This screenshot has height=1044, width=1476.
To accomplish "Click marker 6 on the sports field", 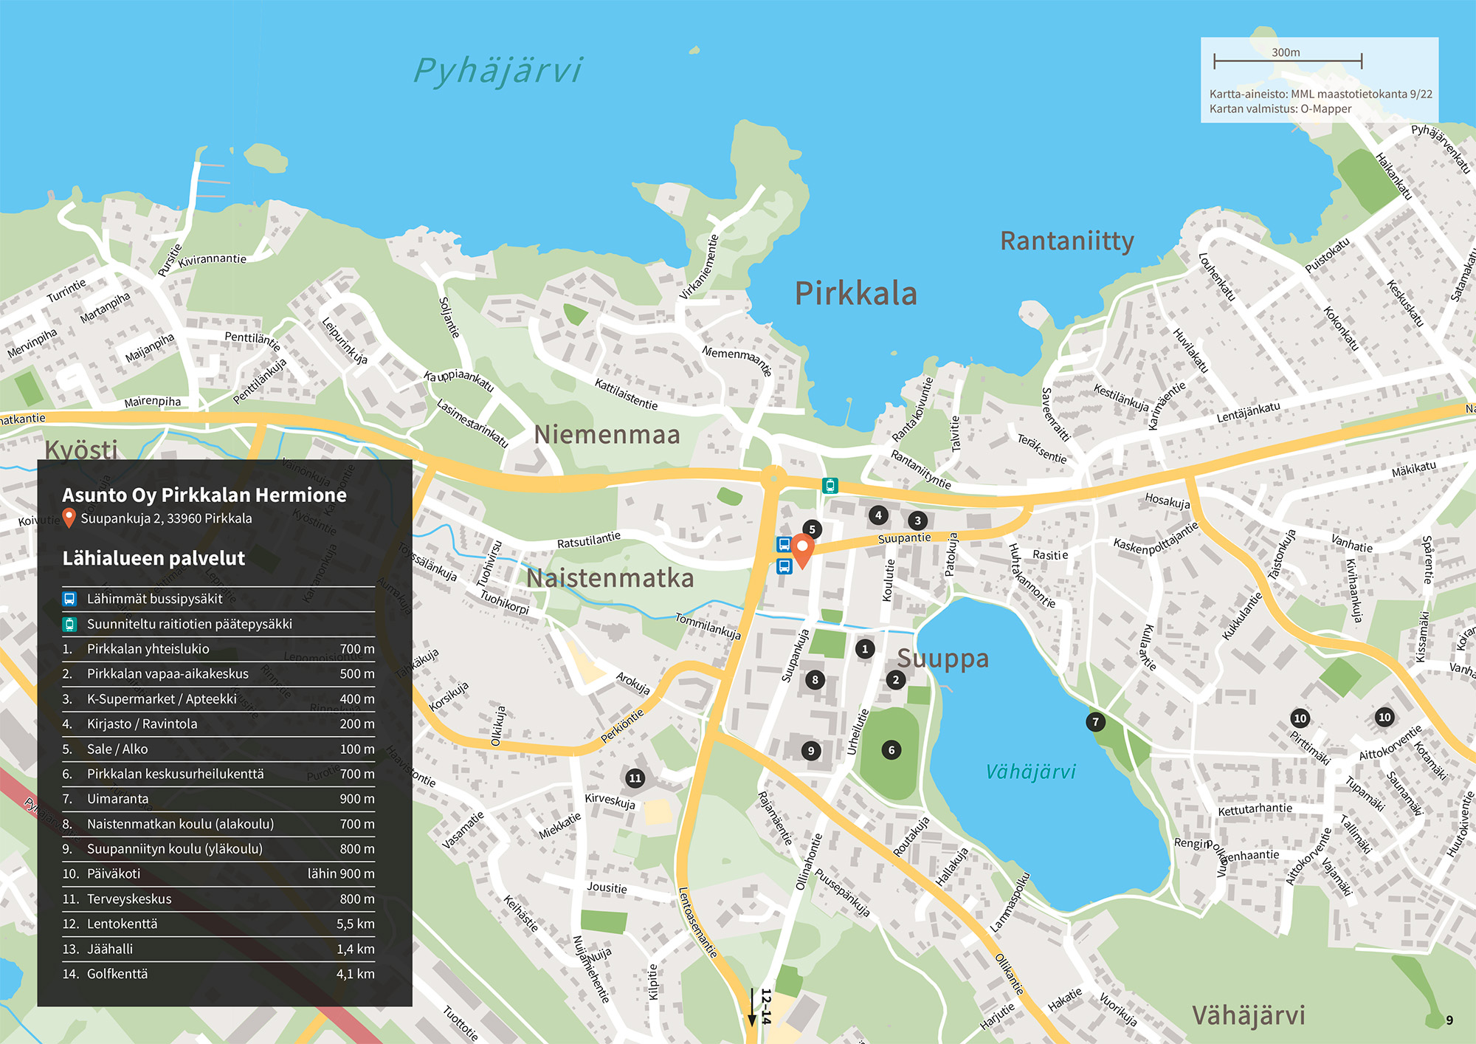I will tap(892, 750).
